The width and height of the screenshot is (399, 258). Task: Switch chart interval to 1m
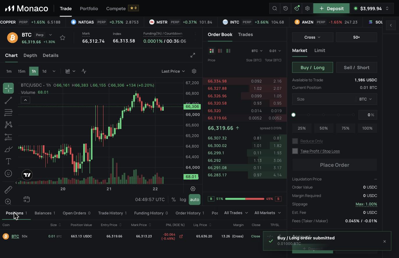9,71
